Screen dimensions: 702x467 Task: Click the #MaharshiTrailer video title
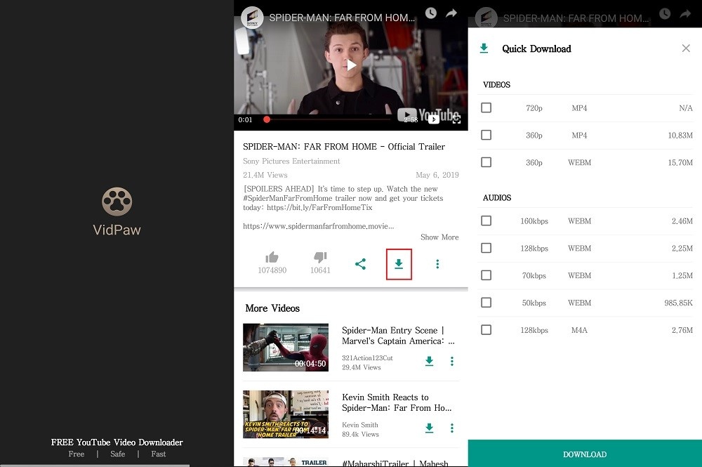(395, 463)
